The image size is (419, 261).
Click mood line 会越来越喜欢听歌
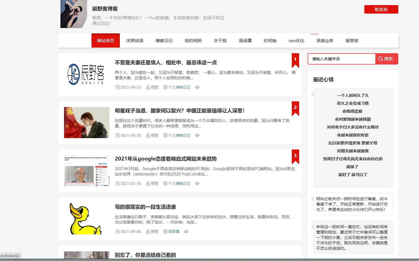[353, 135]
